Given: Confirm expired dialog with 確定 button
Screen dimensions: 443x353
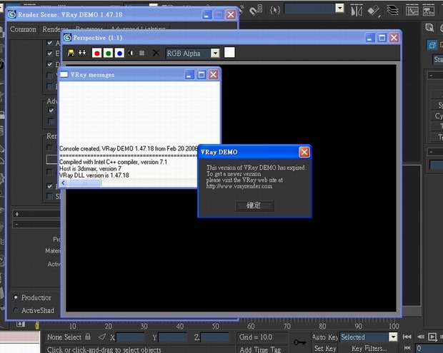Looking at the screenshot, I should 254,205.
